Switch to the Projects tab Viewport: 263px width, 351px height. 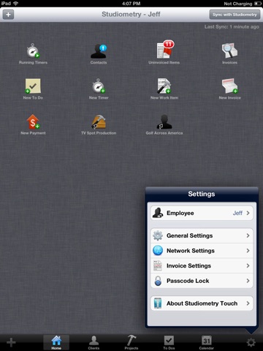coord(131,342)
